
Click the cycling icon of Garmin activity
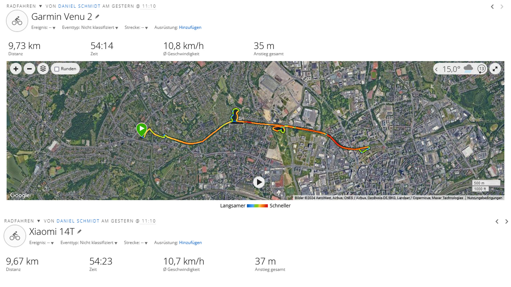click(x=17, y=21)
